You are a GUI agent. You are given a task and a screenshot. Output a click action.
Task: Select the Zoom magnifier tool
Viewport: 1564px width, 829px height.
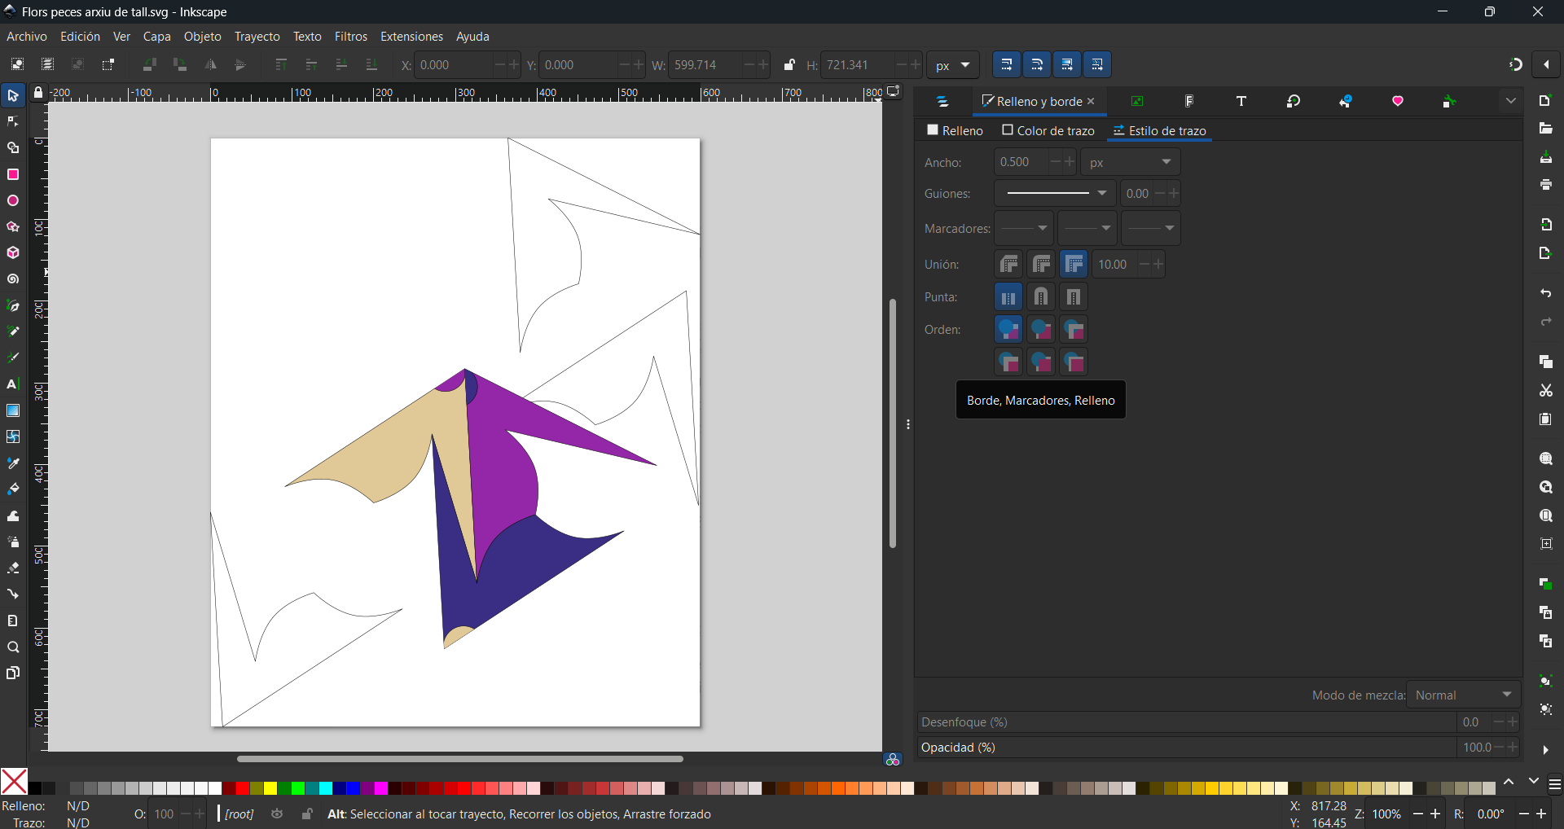coord(13,647)
